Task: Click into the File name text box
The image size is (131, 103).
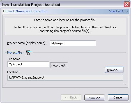Action: click(x=28, y=64)
